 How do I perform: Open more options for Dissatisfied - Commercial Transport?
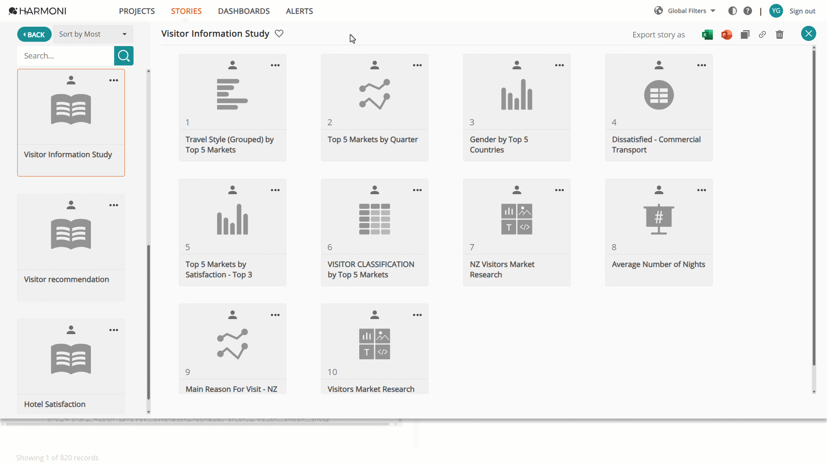(702, 65)
